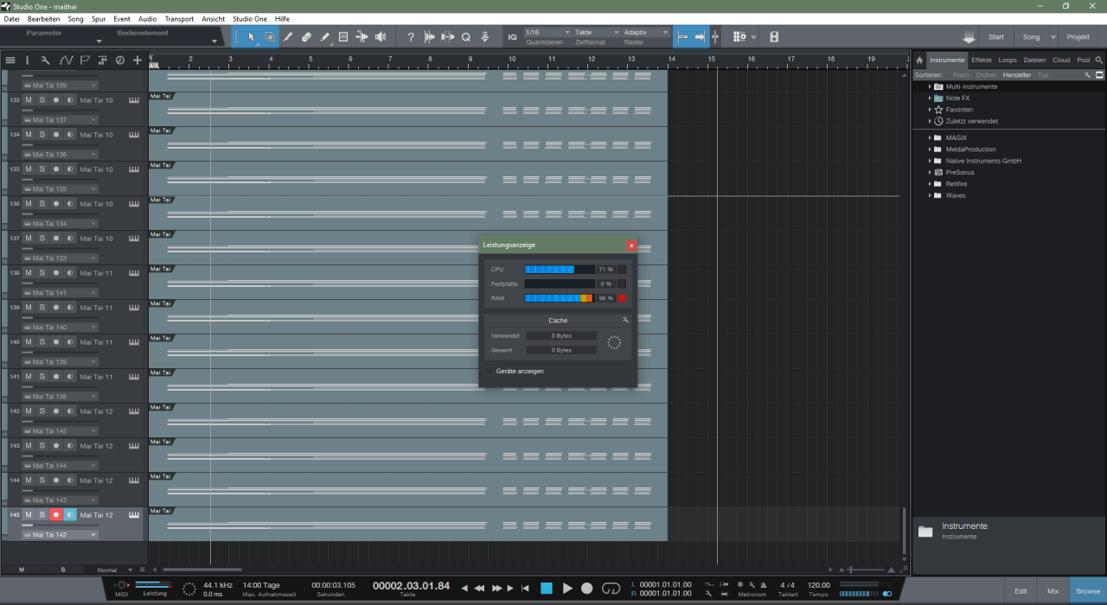The image size is (1107, 605).
Task: Toggle 'Geräte anzeigen' checkbox
Action: coord(489,371)
